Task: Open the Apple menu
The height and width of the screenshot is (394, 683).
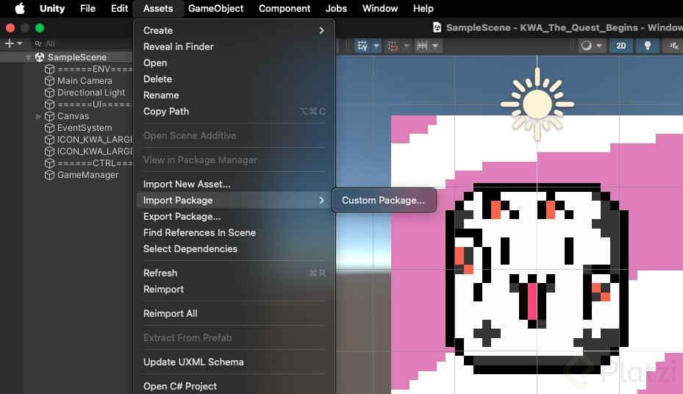Action: click(x=20, y=8)
